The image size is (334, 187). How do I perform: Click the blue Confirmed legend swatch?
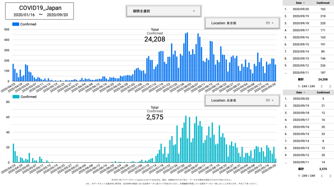coord(16,24)
